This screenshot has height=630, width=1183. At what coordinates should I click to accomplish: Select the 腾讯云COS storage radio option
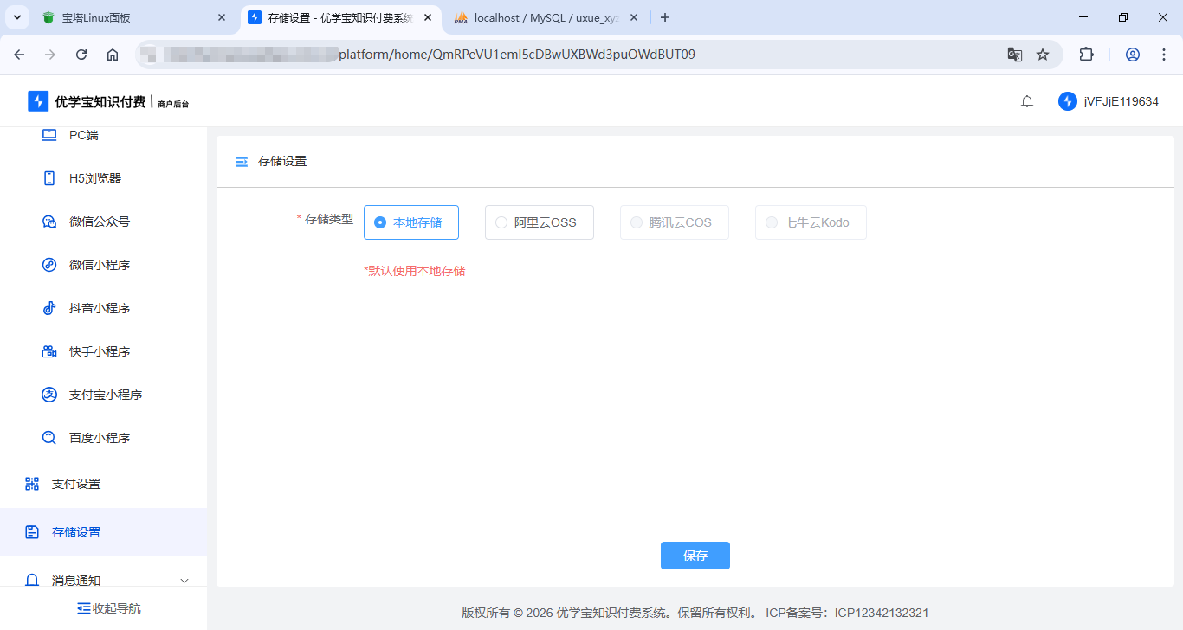tap(637, 222)
